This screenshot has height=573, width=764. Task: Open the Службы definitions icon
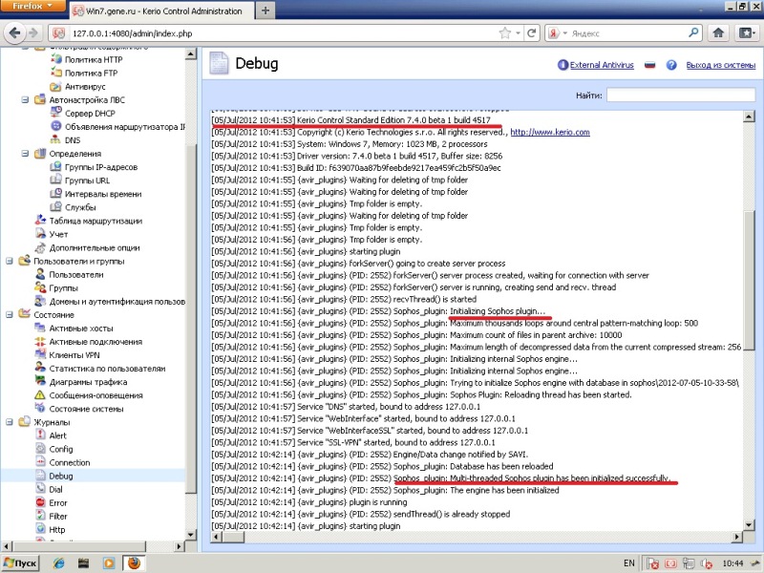click(55, 207)
